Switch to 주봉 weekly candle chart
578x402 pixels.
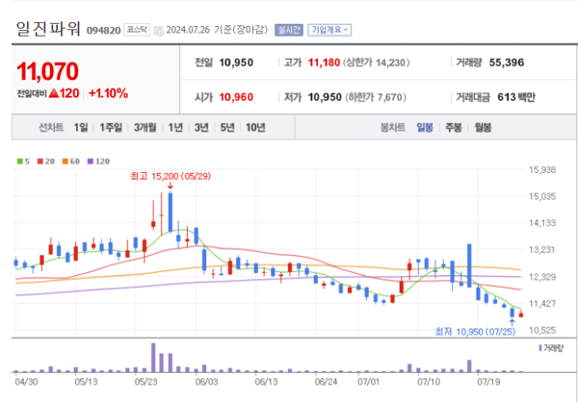click(x=453, y=128)
